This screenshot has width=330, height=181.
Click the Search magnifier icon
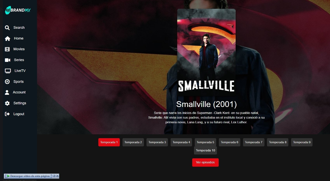click(7, 28)
